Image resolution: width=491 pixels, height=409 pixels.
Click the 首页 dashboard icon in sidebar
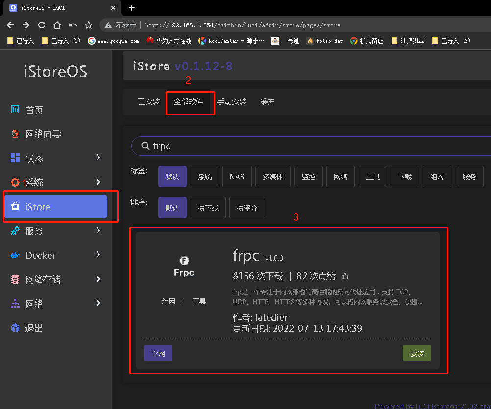click(15, 110)
